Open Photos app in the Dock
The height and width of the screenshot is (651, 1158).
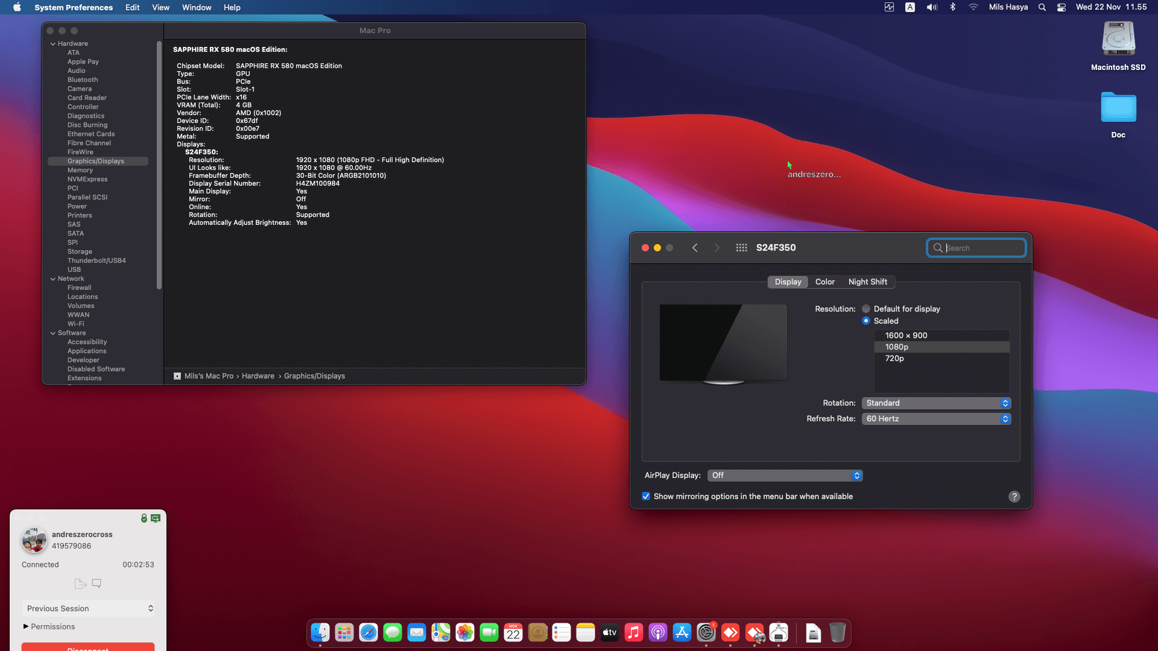[465, 632]
